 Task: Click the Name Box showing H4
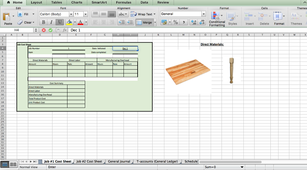(x=17, y=30)
